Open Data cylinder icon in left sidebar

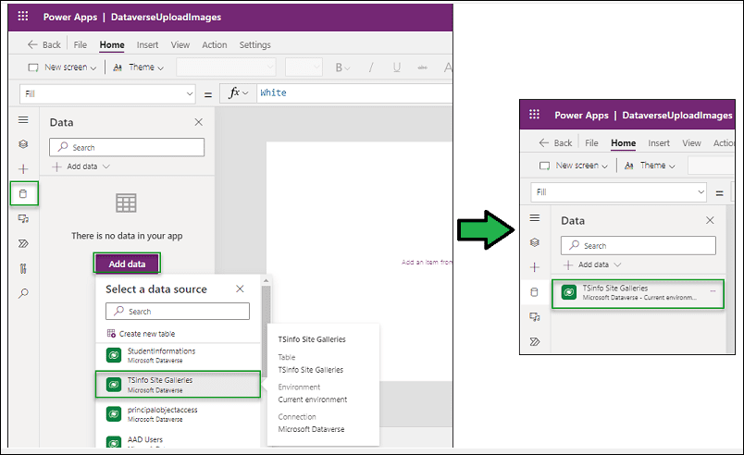tap(23, 193)
